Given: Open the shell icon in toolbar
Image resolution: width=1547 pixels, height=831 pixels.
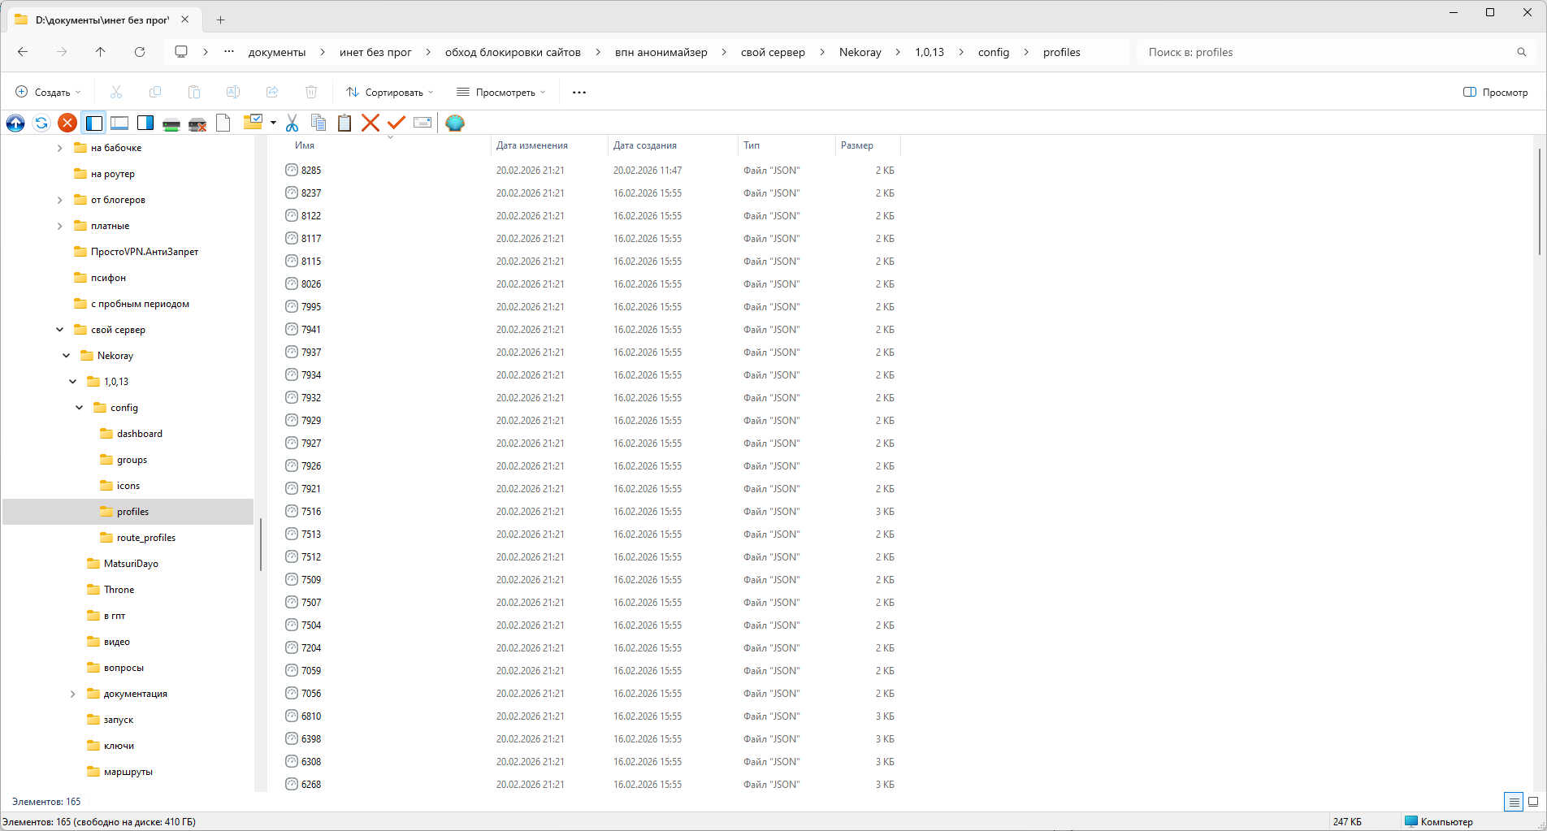Looking at the screenshot, I should [455, 123].
